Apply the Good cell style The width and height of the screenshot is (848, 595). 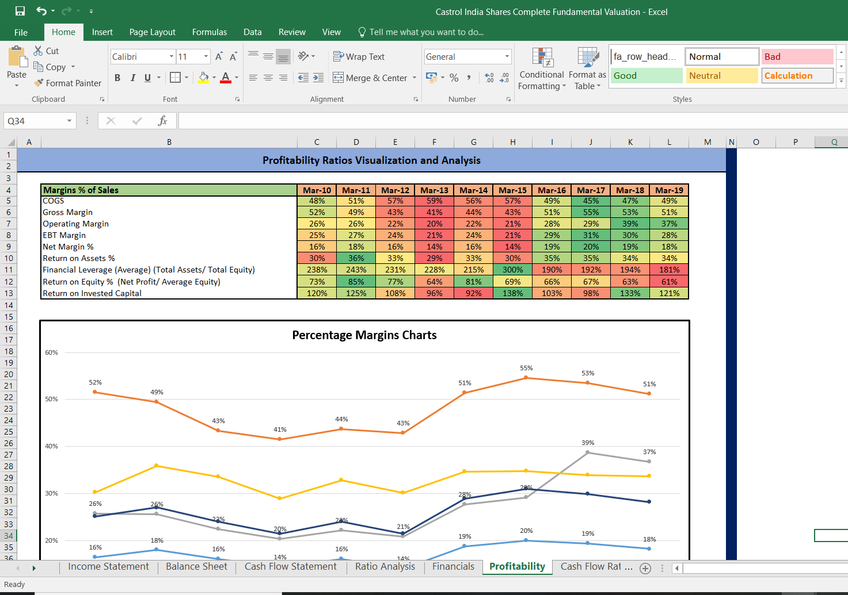pyautogui.click(x=647, y=75)
